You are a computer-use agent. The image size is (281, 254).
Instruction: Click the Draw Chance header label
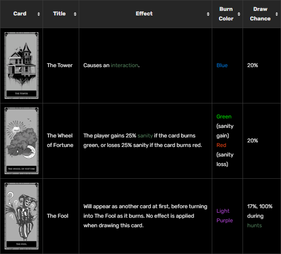[x=260, y=14]
